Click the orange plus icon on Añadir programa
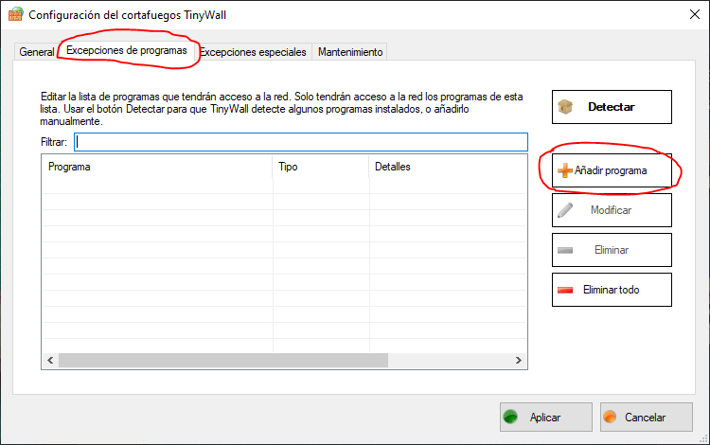This screenshot has width=710, height=445. click(x=564, y=170)
